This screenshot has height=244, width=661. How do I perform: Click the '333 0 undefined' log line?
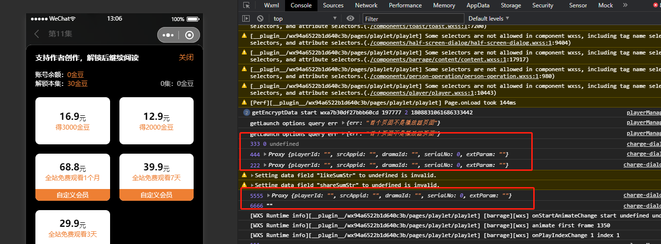(274, 144)
